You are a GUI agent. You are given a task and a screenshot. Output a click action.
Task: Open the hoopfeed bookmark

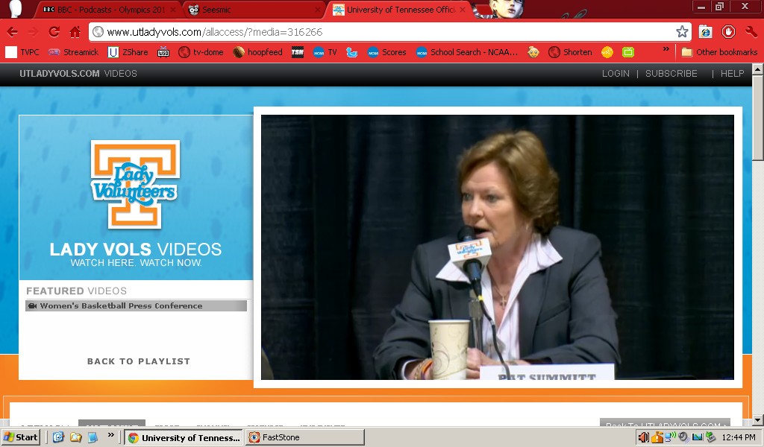click(257, 52)
